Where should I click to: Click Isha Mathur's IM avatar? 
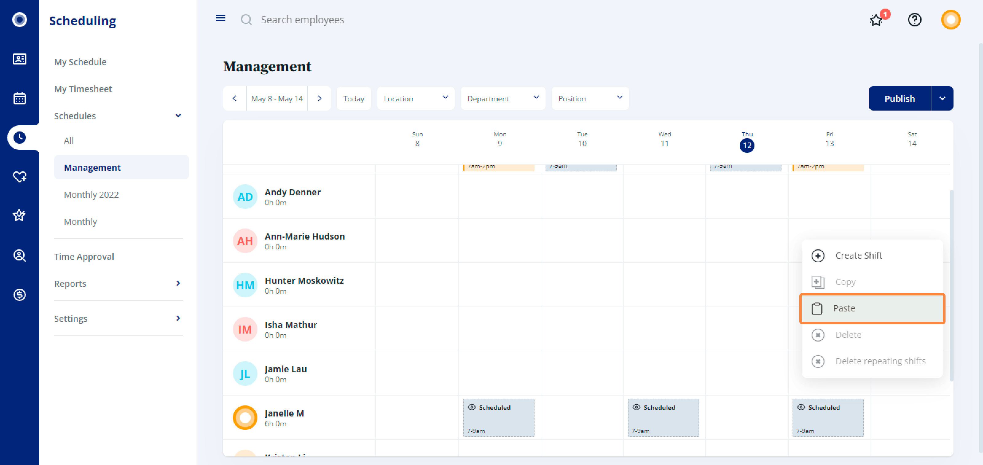245,329
